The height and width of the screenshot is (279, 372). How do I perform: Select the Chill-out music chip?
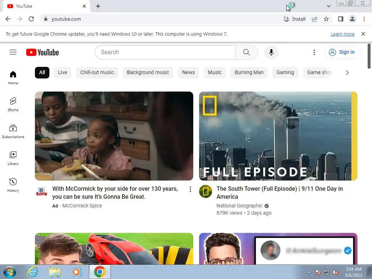97,72
